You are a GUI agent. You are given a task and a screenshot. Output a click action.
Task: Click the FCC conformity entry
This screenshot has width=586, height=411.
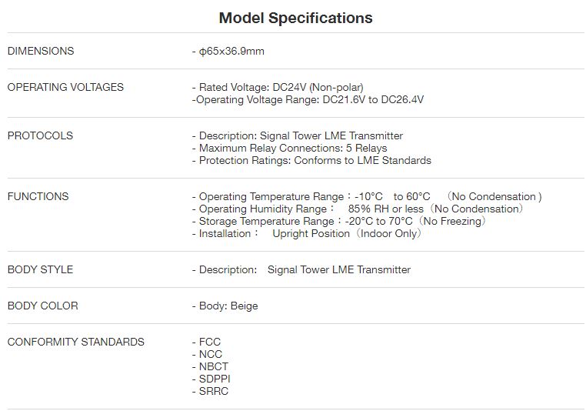point(210,342)
